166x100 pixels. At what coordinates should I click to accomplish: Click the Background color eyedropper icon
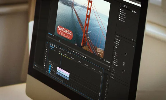tap(125, 71)
